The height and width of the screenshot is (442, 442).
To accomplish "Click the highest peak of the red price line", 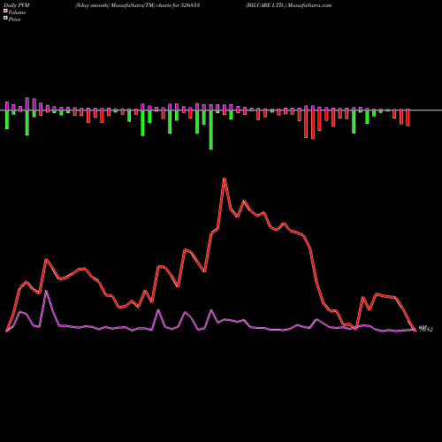I will pyautogui.click(x=225, y=179).
